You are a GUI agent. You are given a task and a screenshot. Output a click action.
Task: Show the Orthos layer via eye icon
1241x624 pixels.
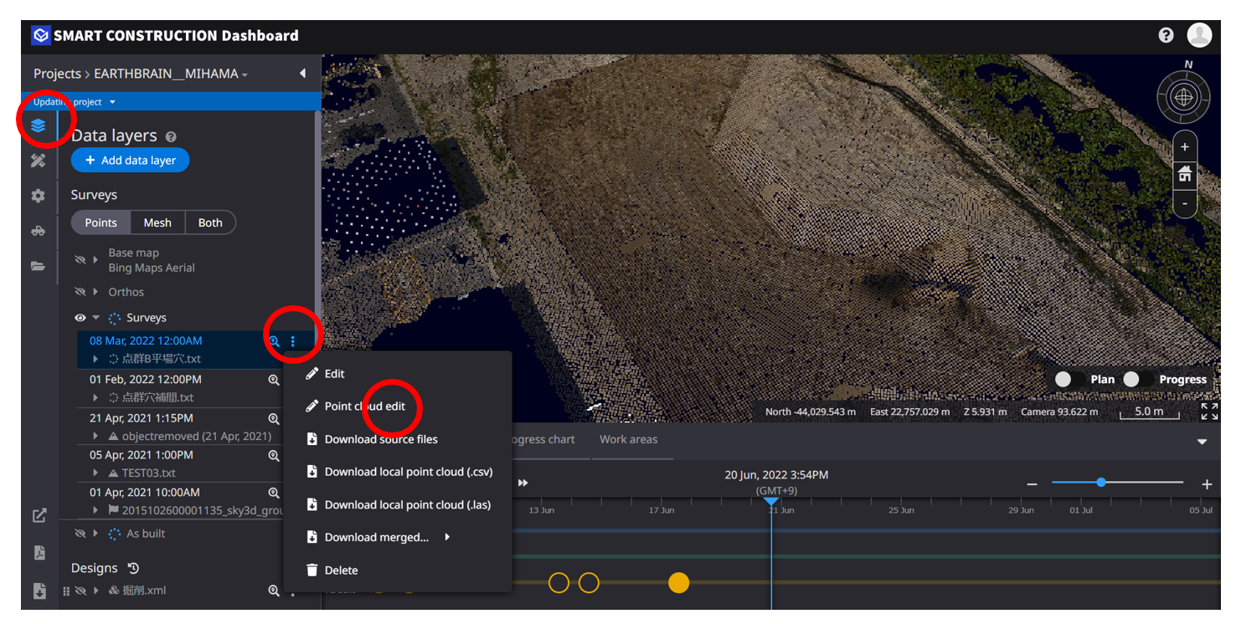point(80,292)
